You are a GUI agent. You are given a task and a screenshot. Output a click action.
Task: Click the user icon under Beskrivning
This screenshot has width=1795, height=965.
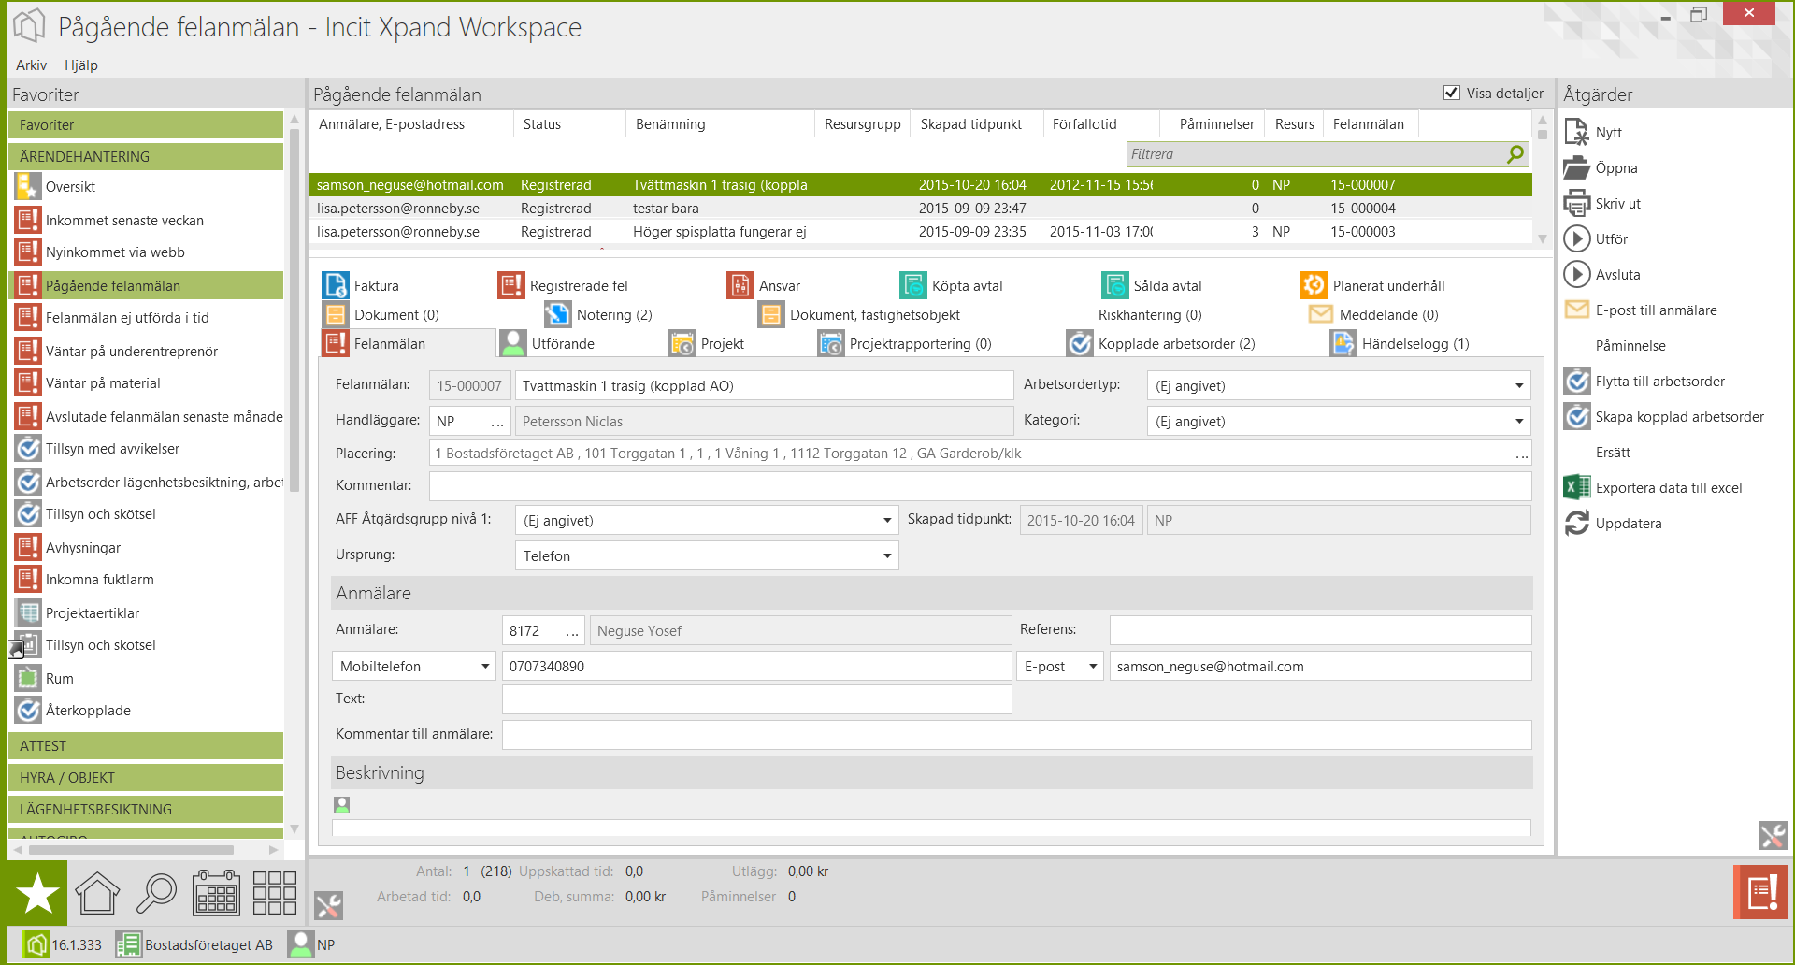click(x=342, y=804)
